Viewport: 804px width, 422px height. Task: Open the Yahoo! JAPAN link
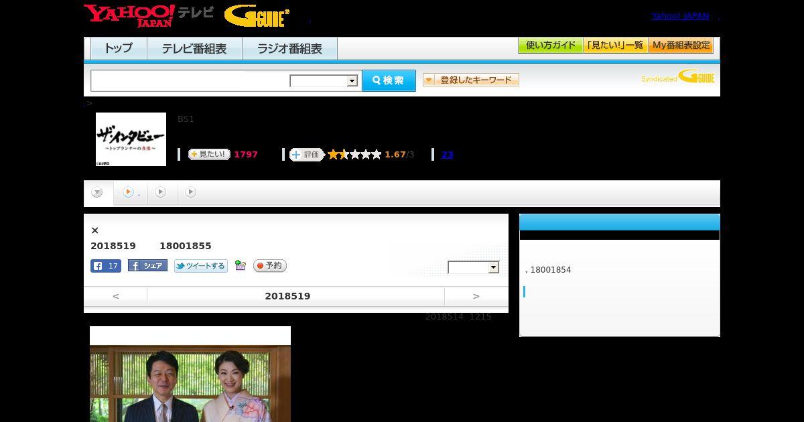click(x=680, y=15)
